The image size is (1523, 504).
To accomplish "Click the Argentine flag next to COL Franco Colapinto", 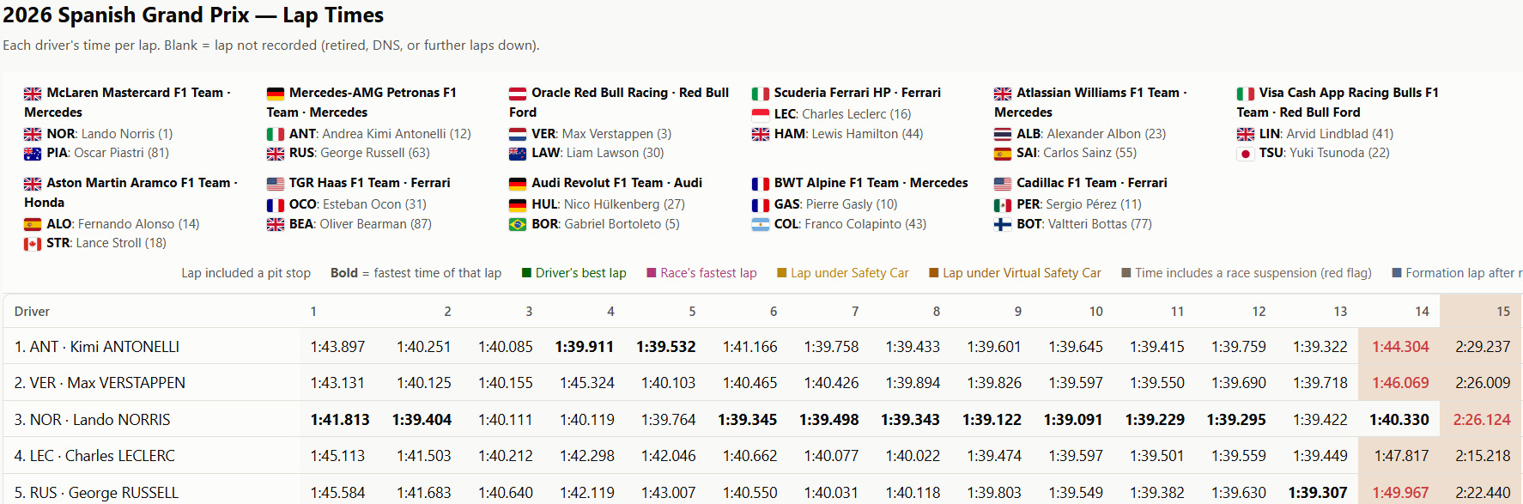I will pyautogui.click(x=761, y=225).
